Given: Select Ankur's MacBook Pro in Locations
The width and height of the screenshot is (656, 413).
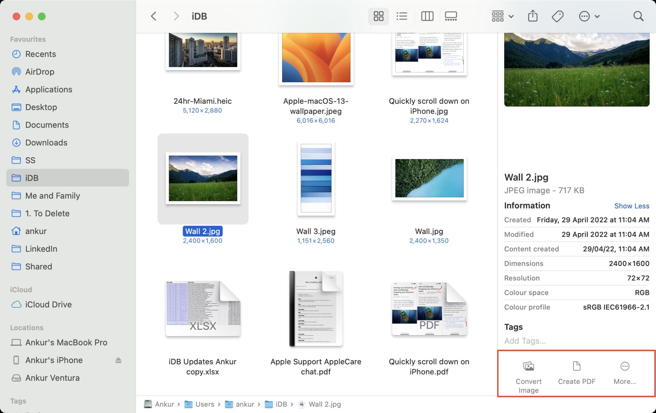Looking at the screenshot, I should click(67, 342).
